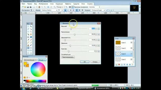This screenshot has width=161, height=90.
Task: Toggle Underline text formatting
Action: tap(70, 10)
